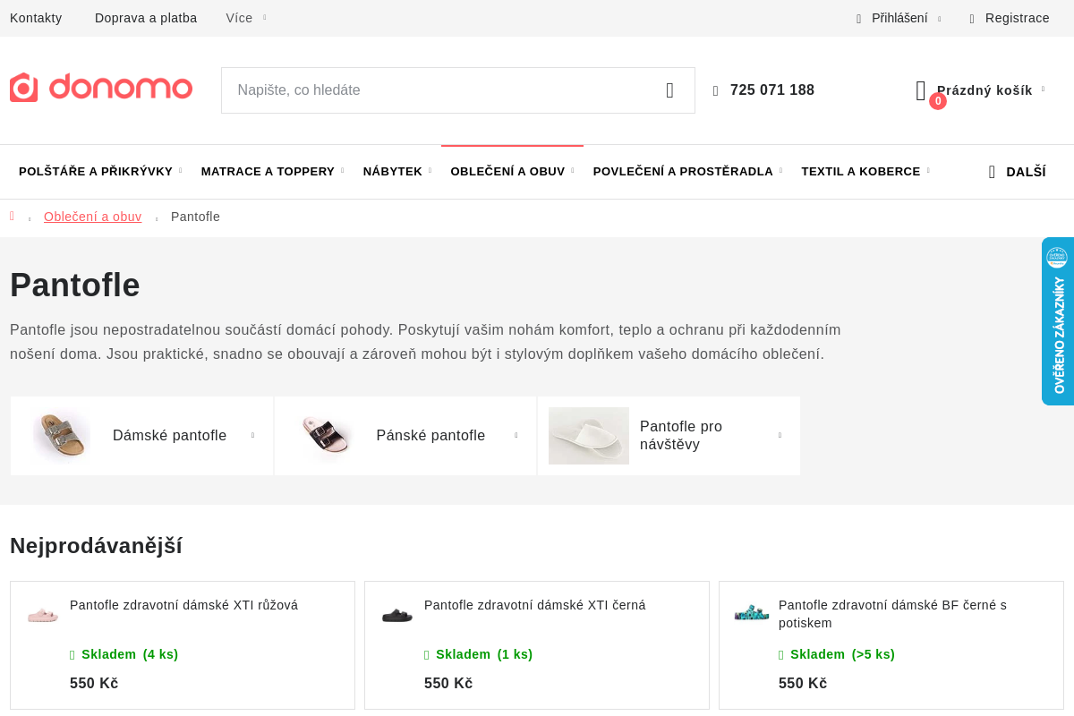
Task: Open BF patterned slipper thumbnail
Action: (x=752, y=613)
